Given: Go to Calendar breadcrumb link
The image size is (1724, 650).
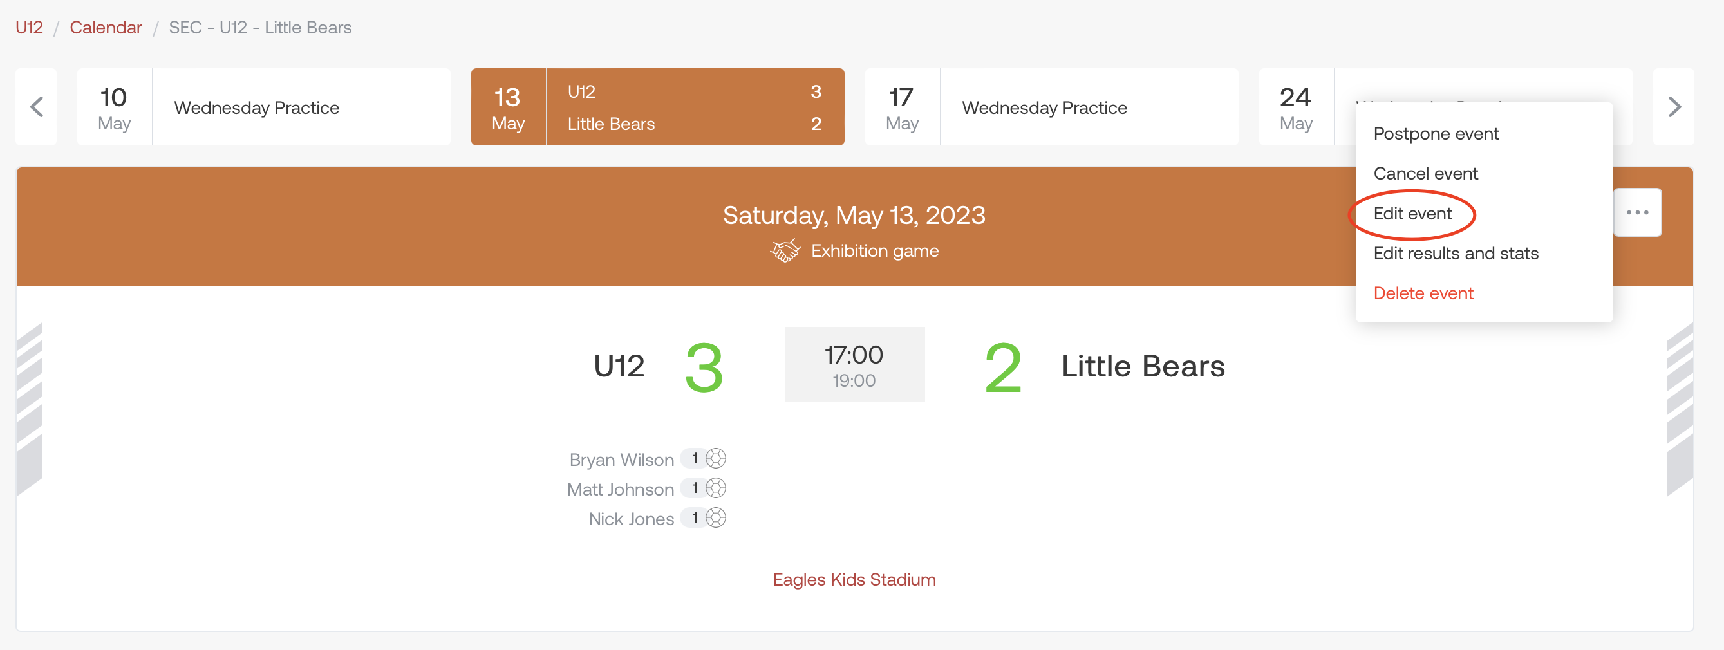Looking at the screenshot, I should point(106,28).
